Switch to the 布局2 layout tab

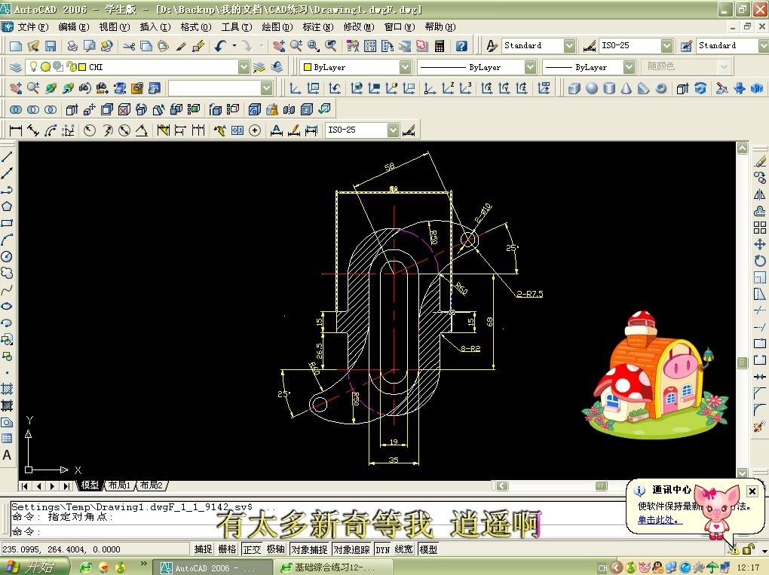click(x=151, y=485)
